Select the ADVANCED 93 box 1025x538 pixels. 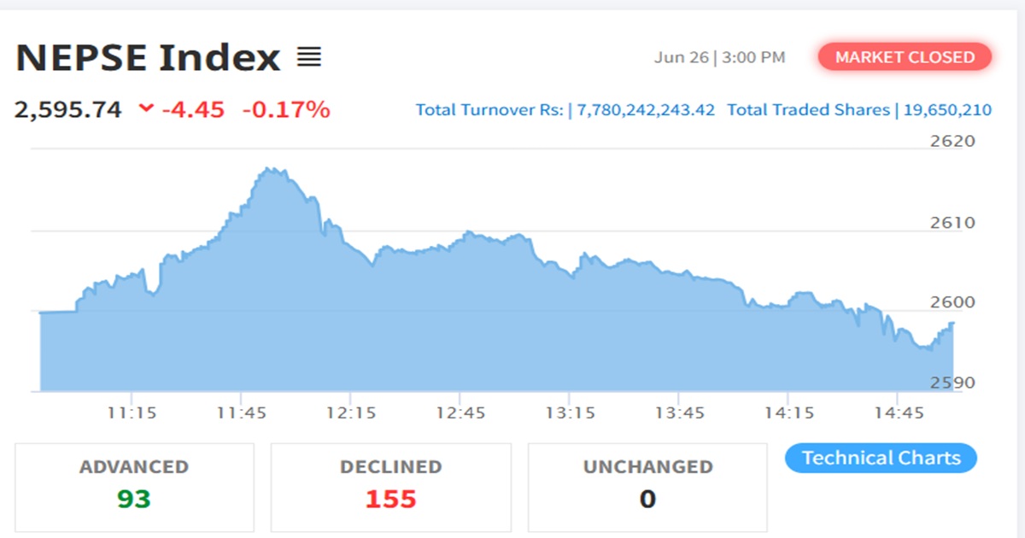point(134,487)
